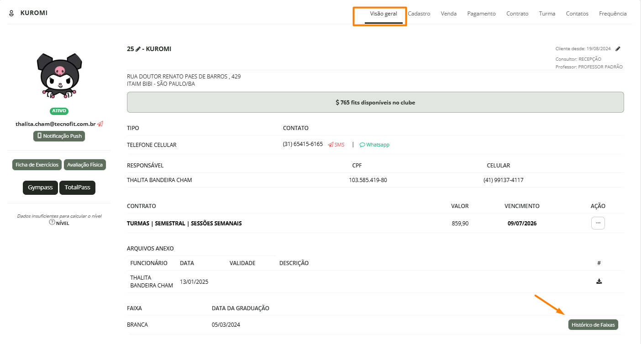641x344 pixels.
Task: Click contract value 859,90
Action: coord(460,224)
